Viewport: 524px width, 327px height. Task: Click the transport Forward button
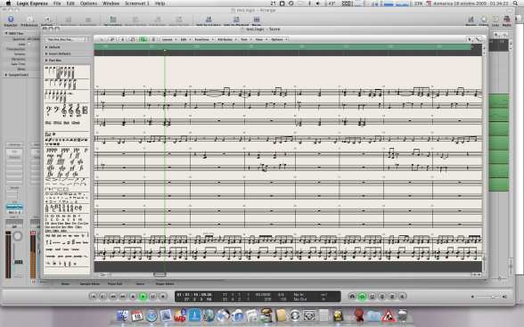(x=123, y=297)
